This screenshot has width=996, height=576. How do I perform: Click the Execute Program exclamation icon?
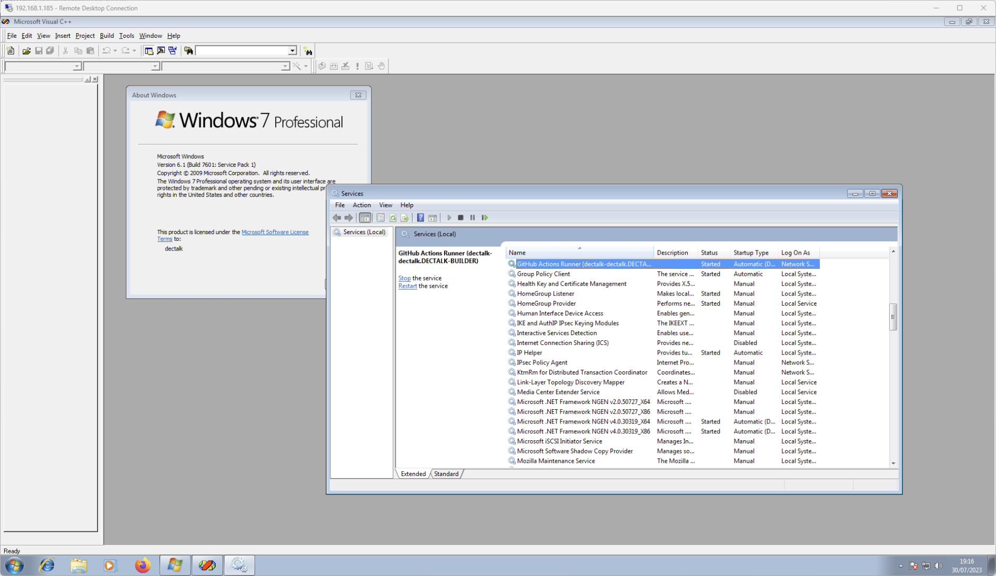[357, 66]
